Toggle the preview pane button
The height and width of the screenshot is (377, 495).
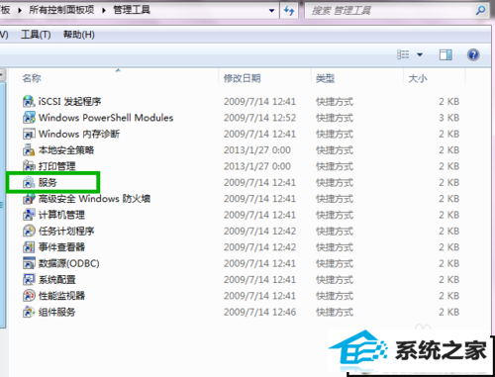click(445, 54)
